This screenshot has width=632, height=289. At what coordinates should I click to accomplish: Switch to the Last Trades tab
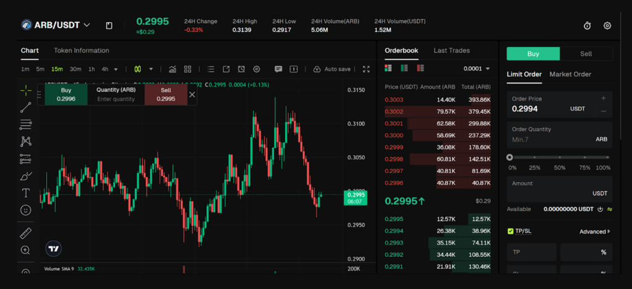tap(451, 51)
